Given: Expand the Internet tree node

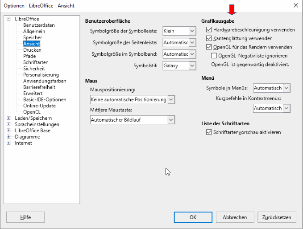Looking at the screenshot, I should click(x=8, y=143).
